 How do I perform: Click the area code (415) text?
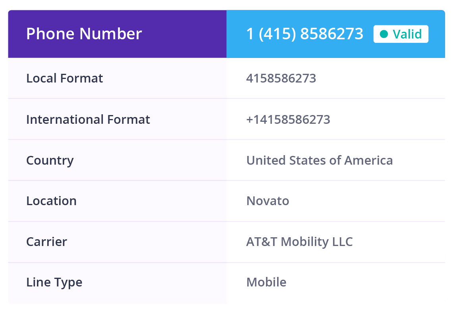point(278,34)
